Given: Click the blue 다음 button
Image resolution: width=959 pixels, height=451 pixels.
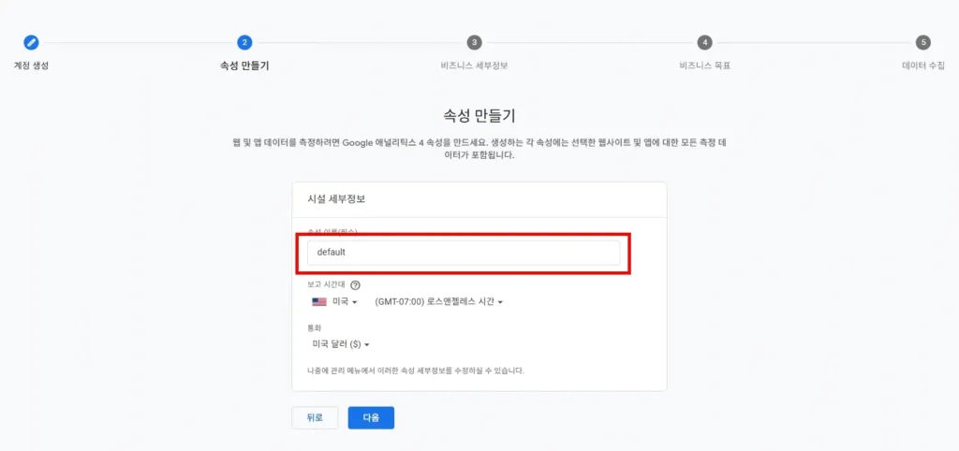Looking at the screenshot, I should click(x=371, y=417).
